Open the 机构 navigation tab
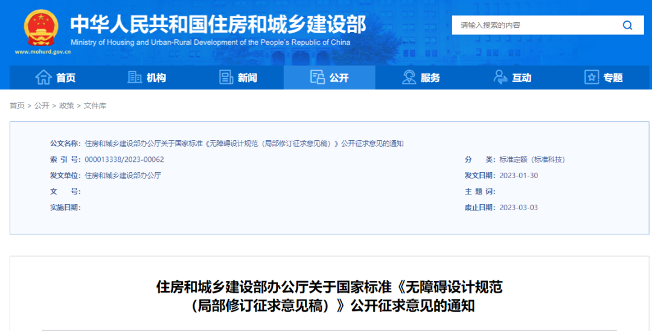The width and height of the screenshot is (652, 331). (147, 77)
